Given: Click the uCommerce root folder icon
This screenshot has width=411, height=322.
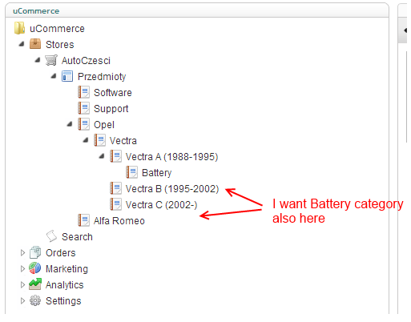Looking at the screenshot, I should [x=19, y=28].
